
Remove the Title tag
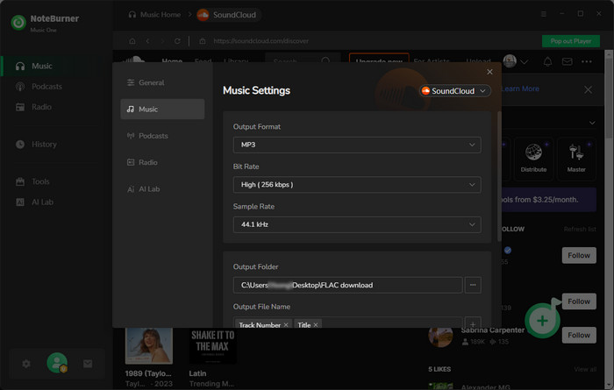(x=316, y=325)
